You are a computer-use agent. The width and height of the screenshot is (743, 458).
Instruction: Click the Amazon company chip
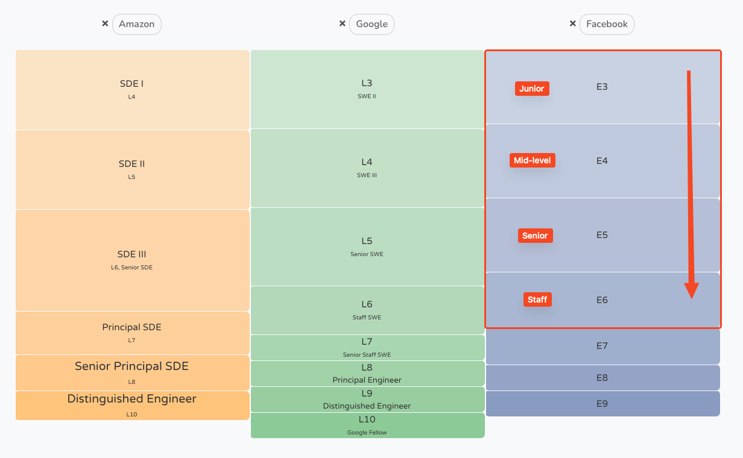coord(137,24)
